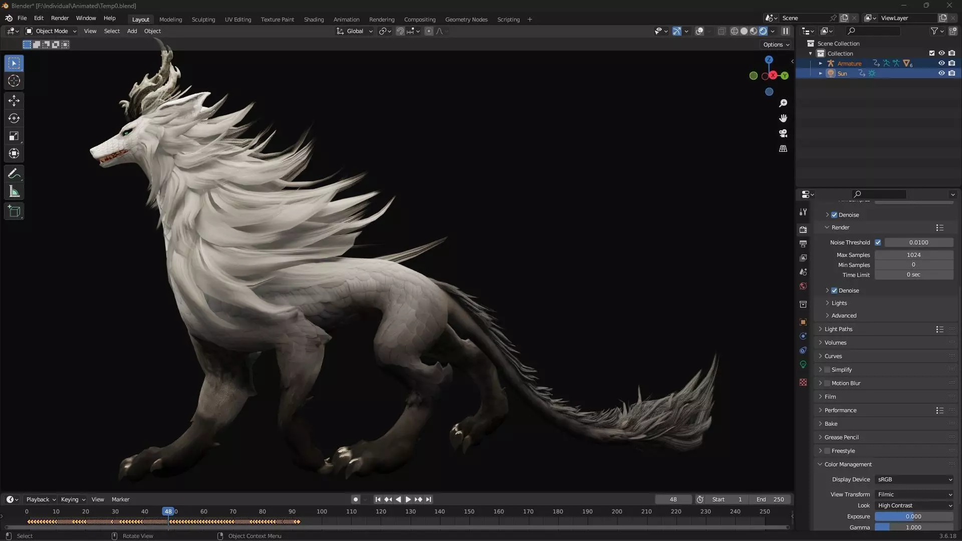Hide the Armature in viewport
Image resolution: width=962 pixels, height=541 pixels.
point(941,64)
